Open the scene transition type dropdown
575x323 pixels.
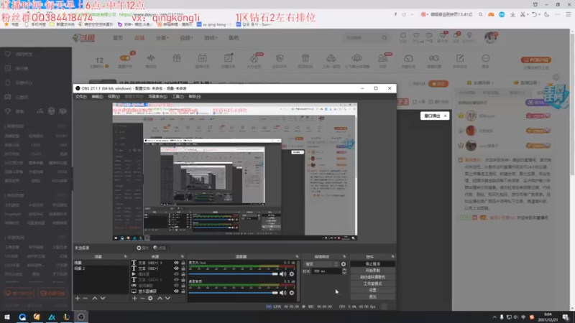coord(321,264)
